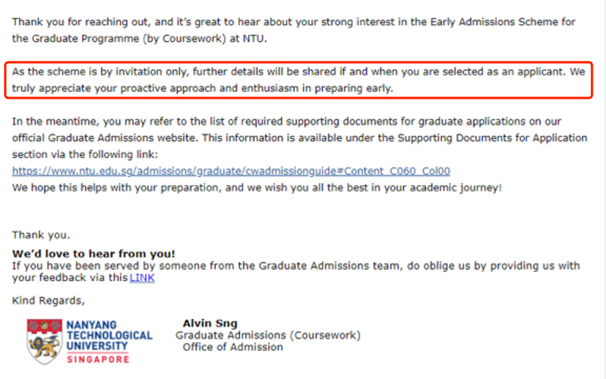Open the feedback LINK hyperlink
The height and width of the screenshot is (379, 606).
(142, 278)
